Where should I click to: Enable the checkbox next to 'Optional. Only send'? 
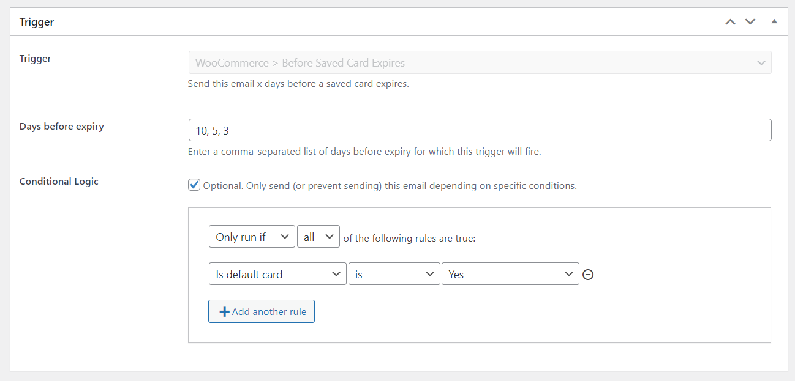pos(194,185)
